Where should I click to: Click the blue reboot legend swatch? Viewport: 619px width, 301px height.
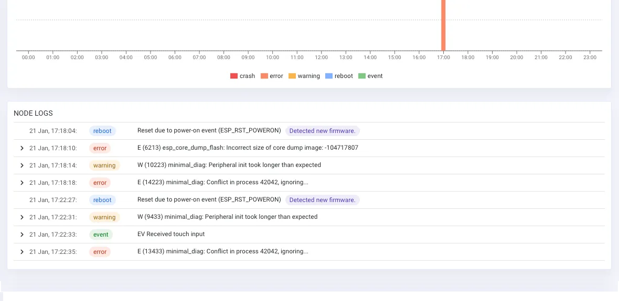(x=329, y=76)
